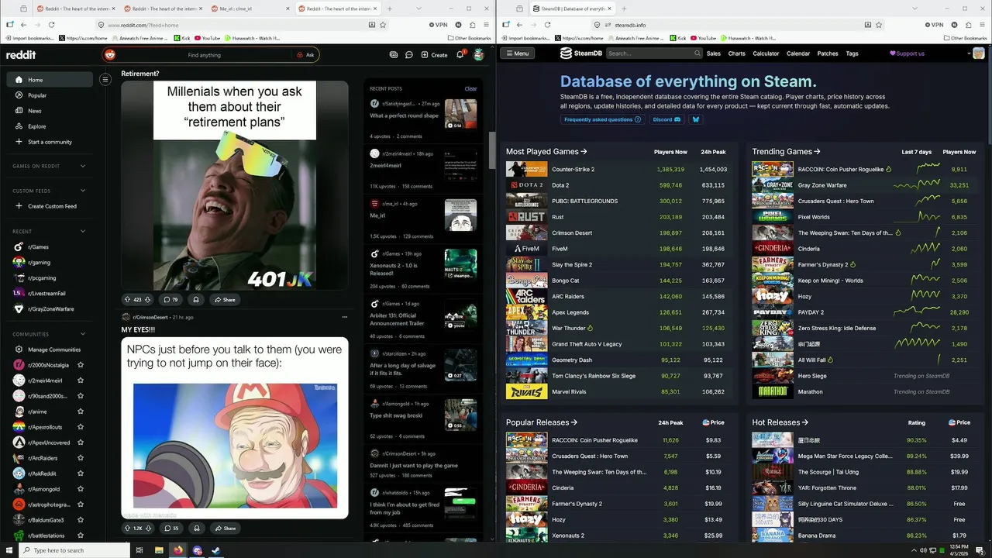The height and width of the screenshot is (558, 992).
Task: Open the price currency flag in Popular Releases
Action: pyautogui.click(x=706, y=422)
